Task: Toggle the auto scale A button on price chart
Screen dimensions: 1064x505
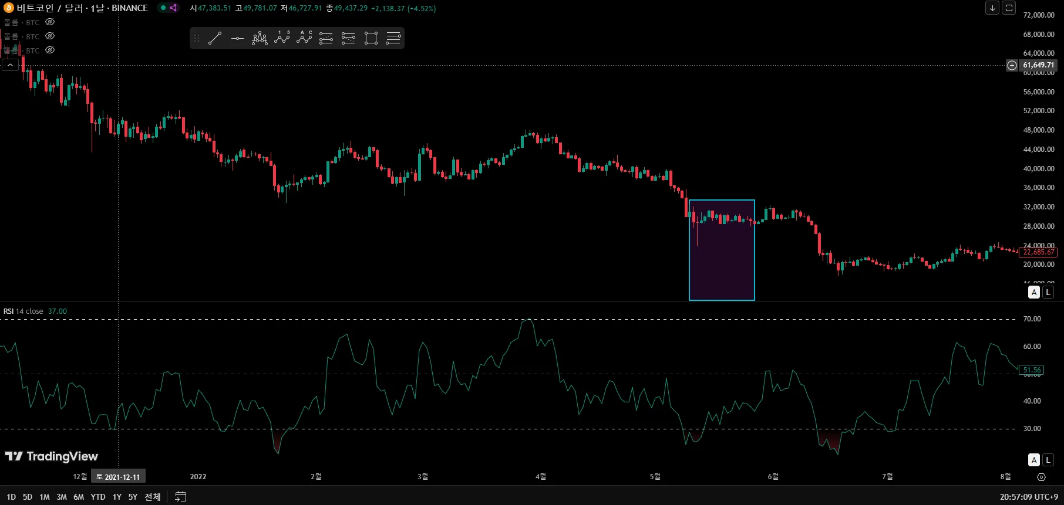Action: click(x=1034, y=292)
